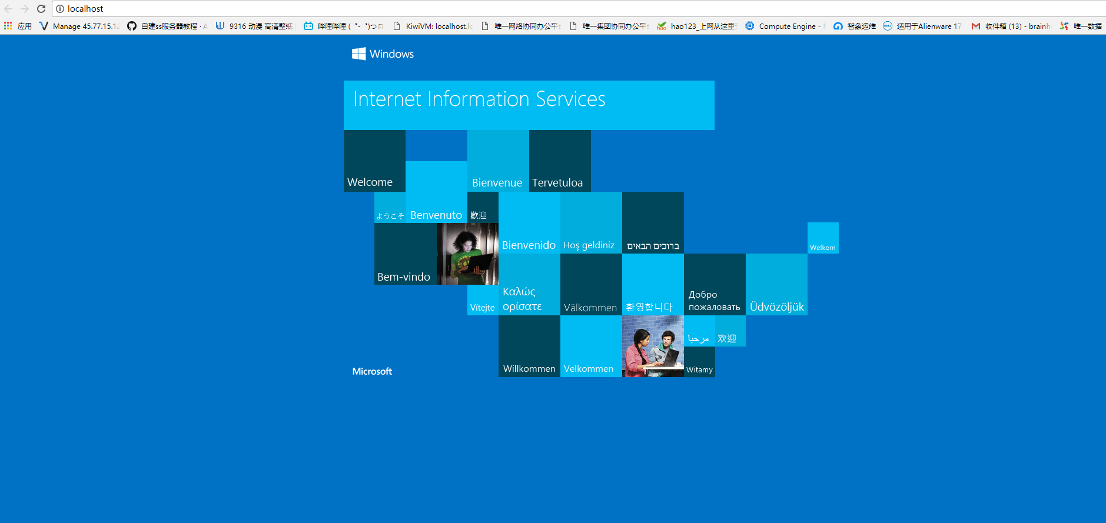Click the Benvenuto tile
1106x523 pixels.
436,192
